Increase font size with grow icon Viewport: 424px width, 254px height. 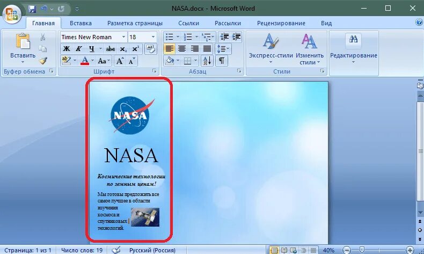(120, 61)
